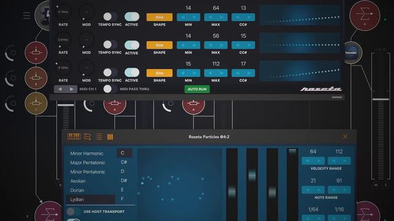Choose root note D#
The width and height of the screenshot is (394, 221).
[x=124, y=180]
